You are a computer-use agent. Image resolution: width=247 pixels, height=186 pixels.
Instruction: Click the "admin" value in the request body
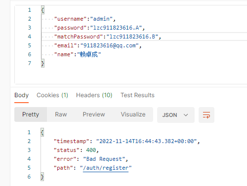click(101, 19)
